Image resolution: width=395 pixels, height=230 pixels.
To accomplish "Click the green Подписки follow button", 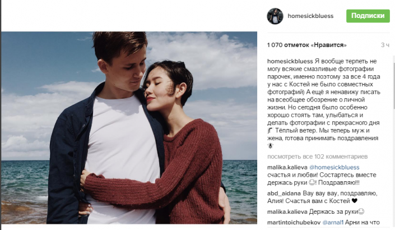I will [368, 16].
